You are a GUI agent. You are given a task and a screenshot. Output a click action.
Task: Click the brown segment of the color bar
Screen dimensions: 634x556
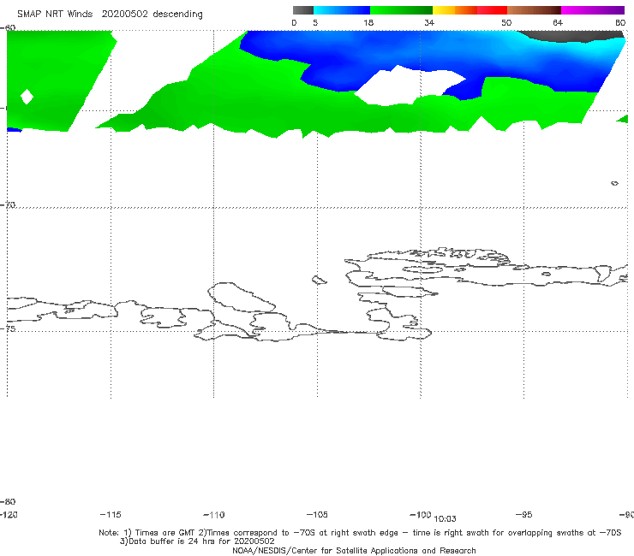[534, 10]
